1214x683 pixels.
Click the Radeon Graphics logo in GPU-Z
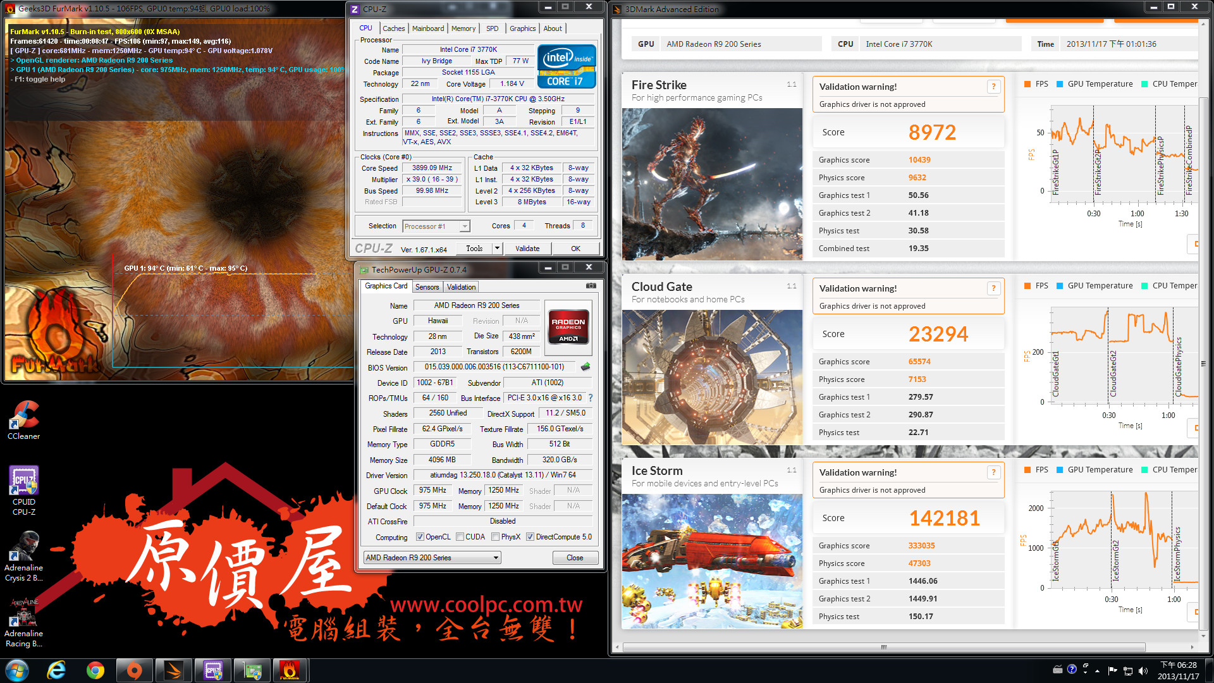coord(568,326)
